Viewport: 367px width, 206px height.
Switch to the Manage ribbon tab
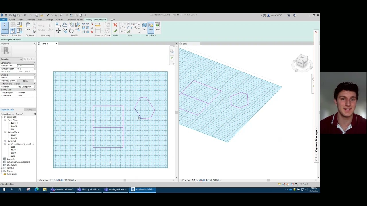point(49,20)
